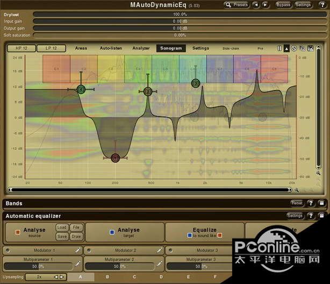Enable the Auto-listen option

pyautogui.click(x=111, y=48)
